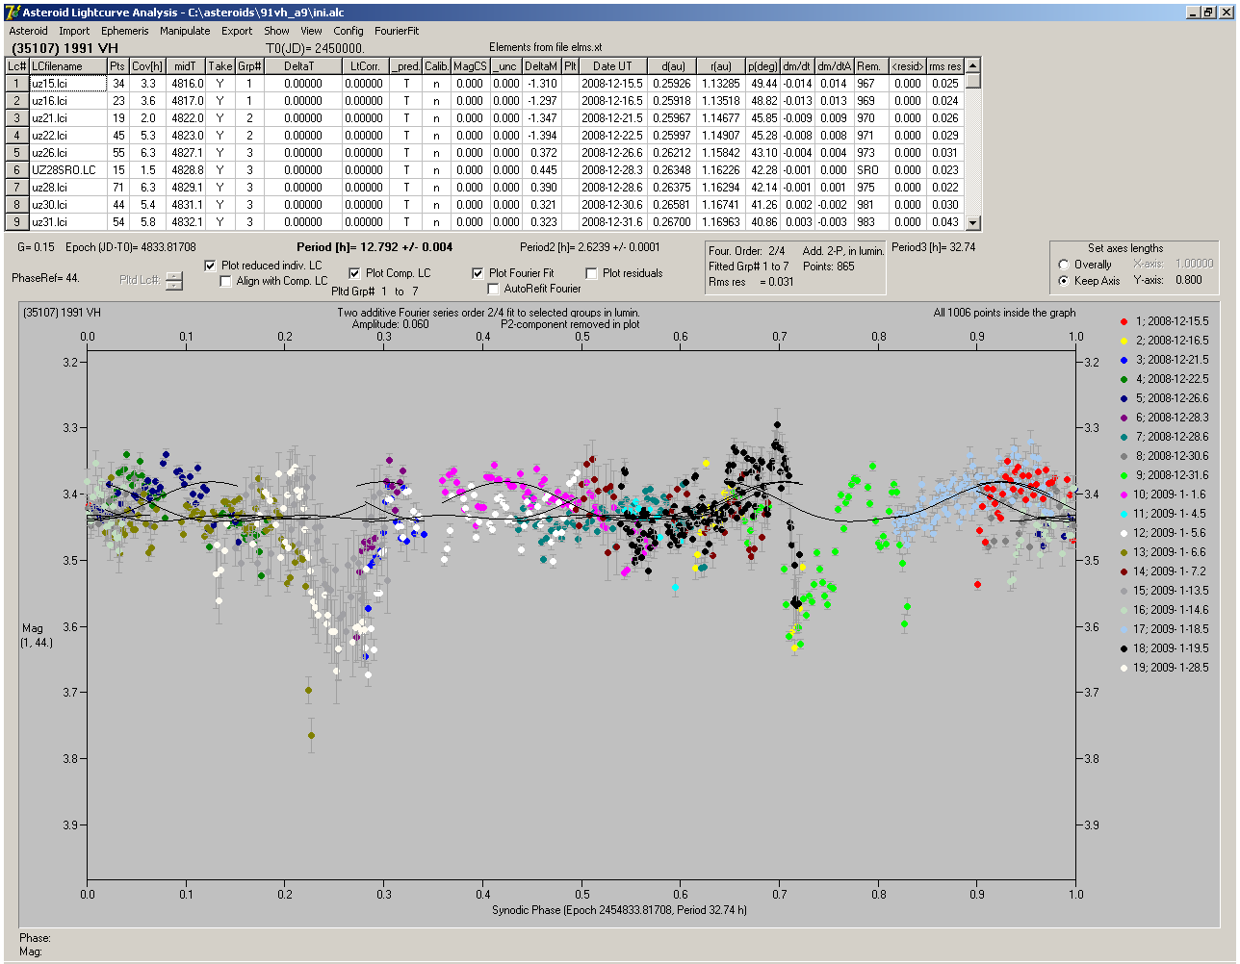Image resolution: width=1240 pixels, height=964 pixels.
Task: Click the Grp# column header
Action: (249, 66)
